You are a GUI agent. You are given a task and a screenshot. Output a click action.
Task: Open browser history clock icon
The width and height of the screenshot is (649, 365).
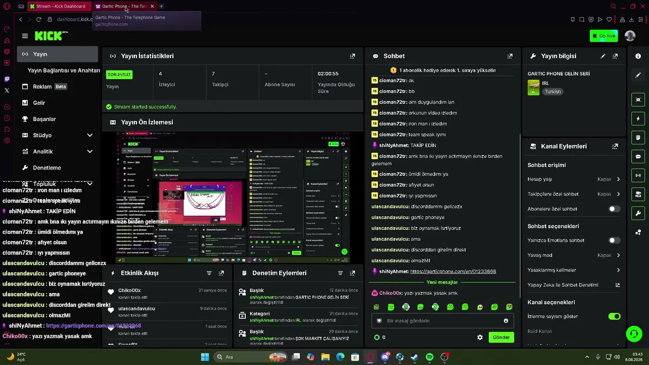[x=7, y=118]
